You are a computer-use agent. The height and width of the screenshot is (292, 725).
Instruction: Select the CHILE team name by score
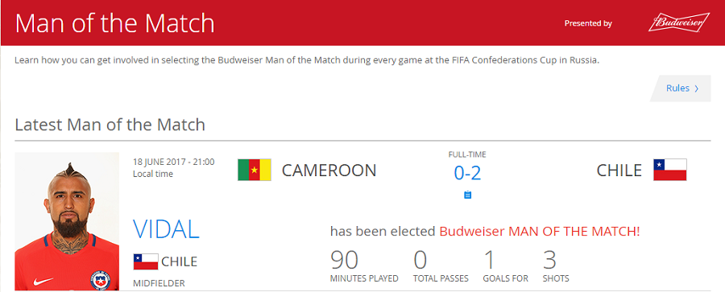pyautogui.click(x=619, y=171)
